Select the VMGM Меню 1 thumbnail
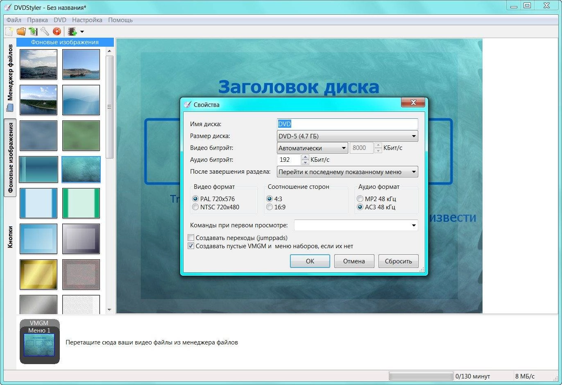 40,342
